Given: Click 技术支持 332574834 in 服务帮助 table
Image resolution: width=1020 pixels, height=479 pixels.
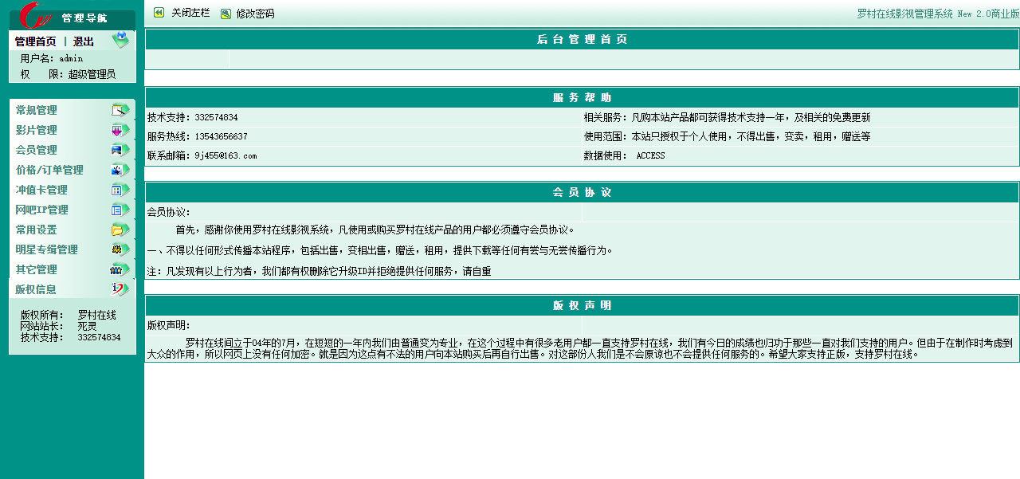Looking at the screenshot, I should (x=193, y=117).
